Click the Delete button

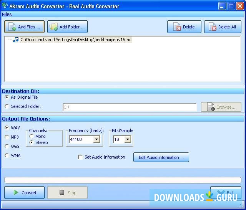(x=184, y=27)
